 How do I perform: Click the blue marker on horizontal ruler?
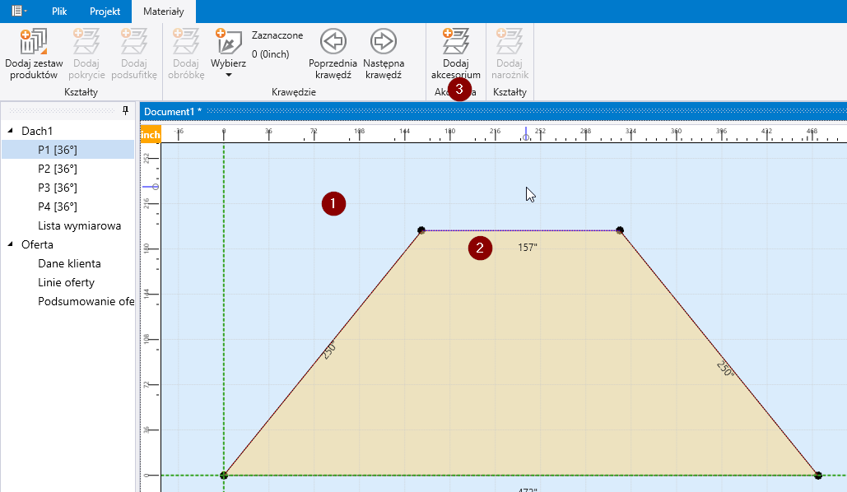coord(526,134)
